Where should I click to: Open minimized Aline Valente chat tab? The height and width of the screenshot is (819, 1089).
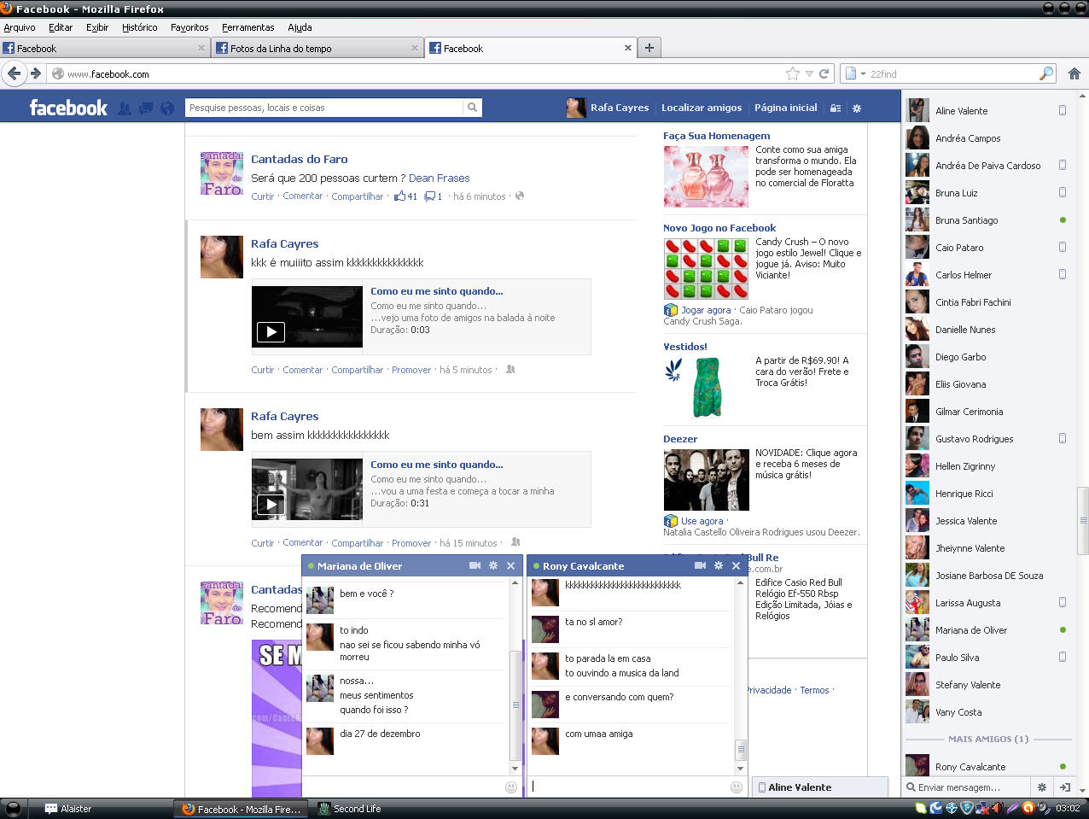820,787
